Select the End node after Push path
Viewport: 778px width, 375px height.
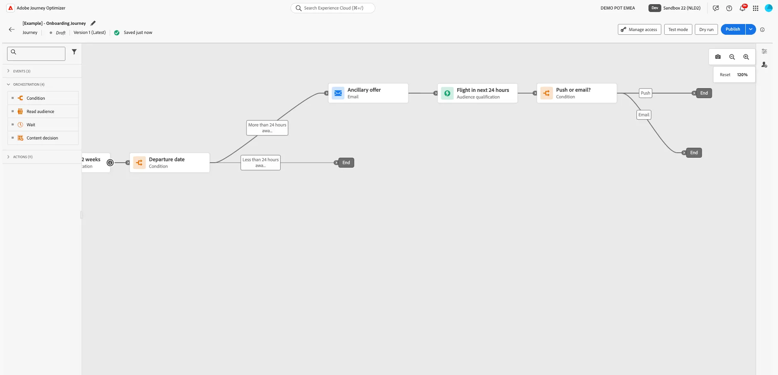(x=704, y=93)
